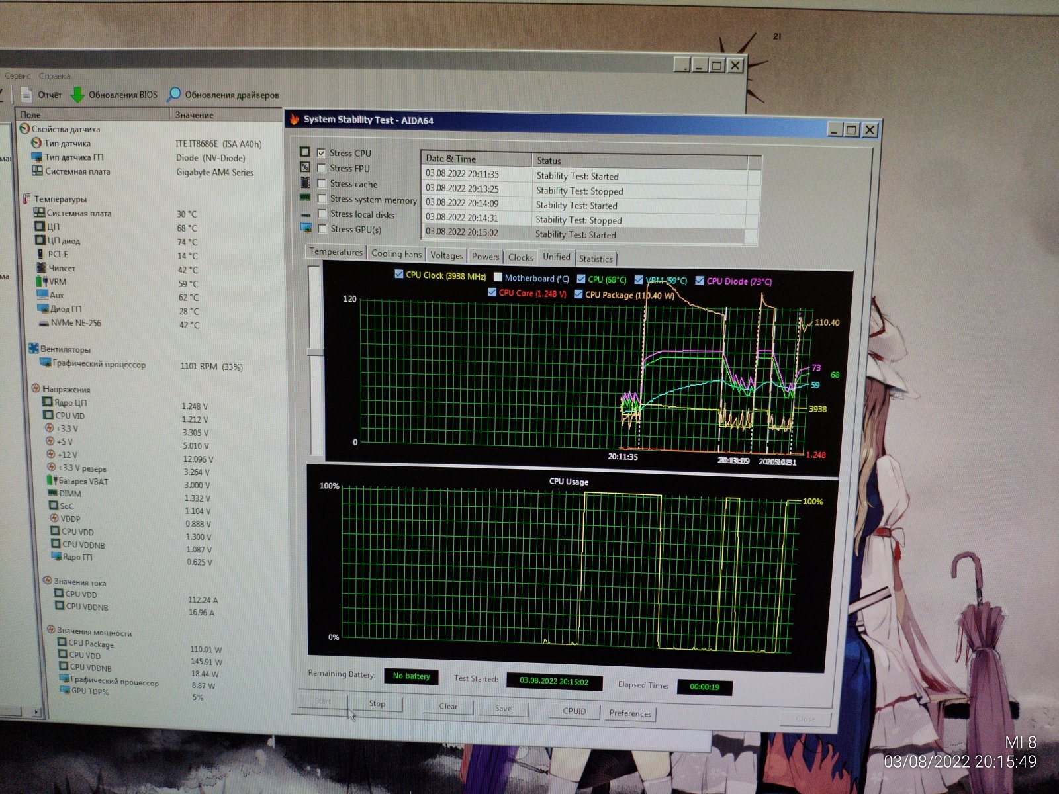Click the Свойства датчика section icon

(24, 129)
